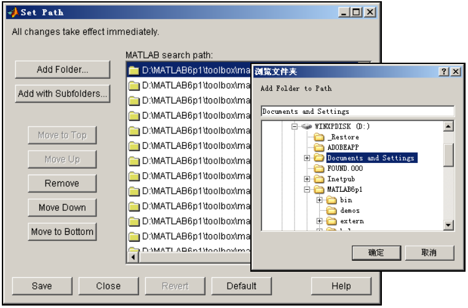Click the FOUND.000 folder icon

319,168
